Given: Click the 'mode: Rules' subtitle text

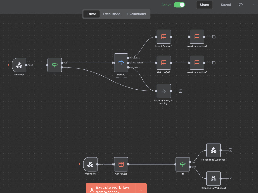Looking at the screenshot, I should (121, 78).
